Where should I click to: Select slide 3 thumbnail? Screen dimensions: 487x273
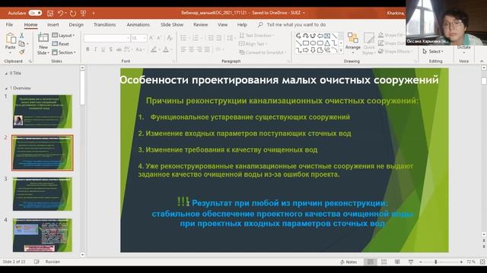coord(43,194)
